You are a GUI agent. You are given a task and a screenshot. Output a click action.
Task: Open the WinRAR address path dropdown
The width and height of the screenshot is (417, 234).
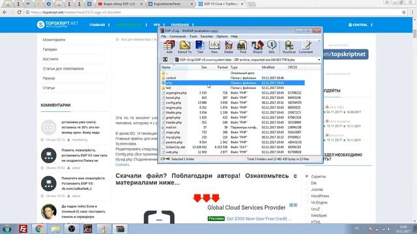point(319,60)
